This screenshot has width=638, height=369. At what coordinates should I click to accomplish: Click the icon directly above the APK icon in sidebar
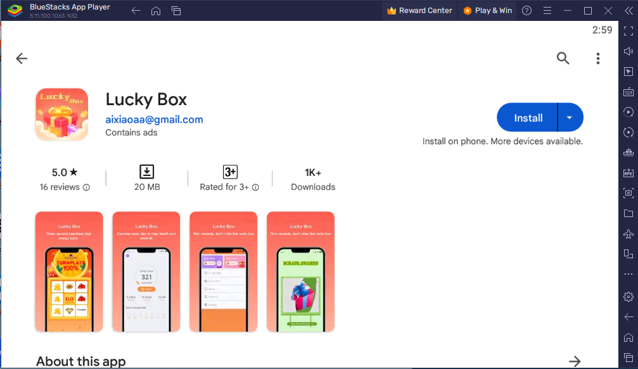pos(628,153)
